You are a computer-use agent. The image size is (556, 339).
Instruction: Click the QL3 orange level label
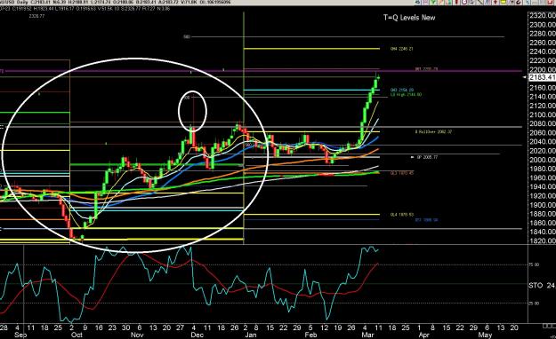click(x=402, y=173)
